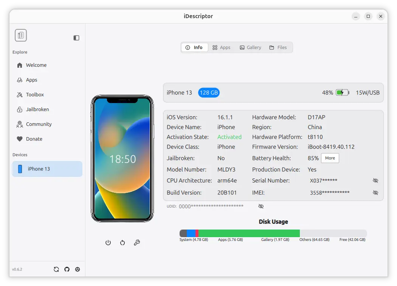This screenshot has height=286, width=397.
Task: Click the Model Number MLDY3
Action: point(226,169)
